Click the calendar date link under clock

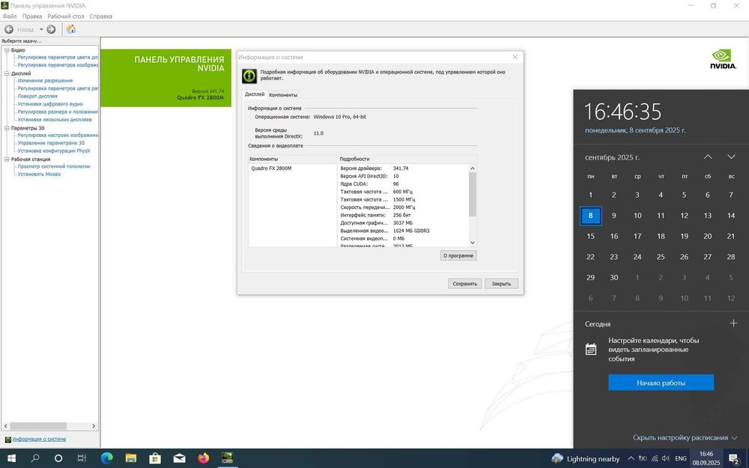pos(635,130)
